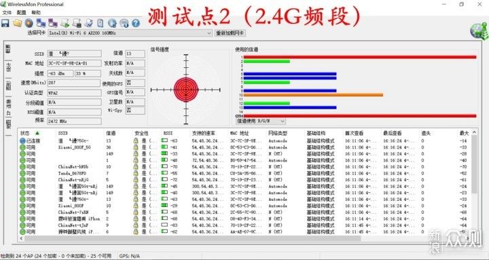This screenshot has height=260, width=489.
Task: Click the document page toolbar icon
Action: coord(101,23)
